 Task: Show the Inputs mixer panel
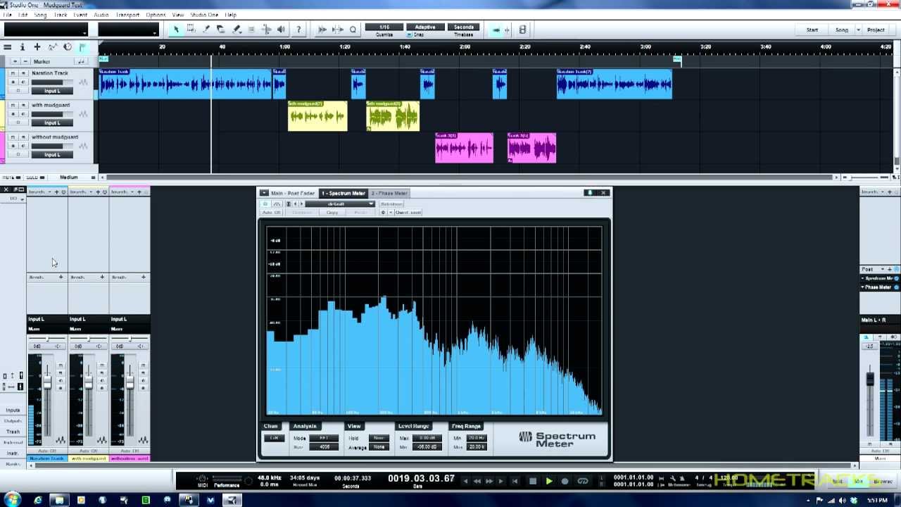(13, 410)
